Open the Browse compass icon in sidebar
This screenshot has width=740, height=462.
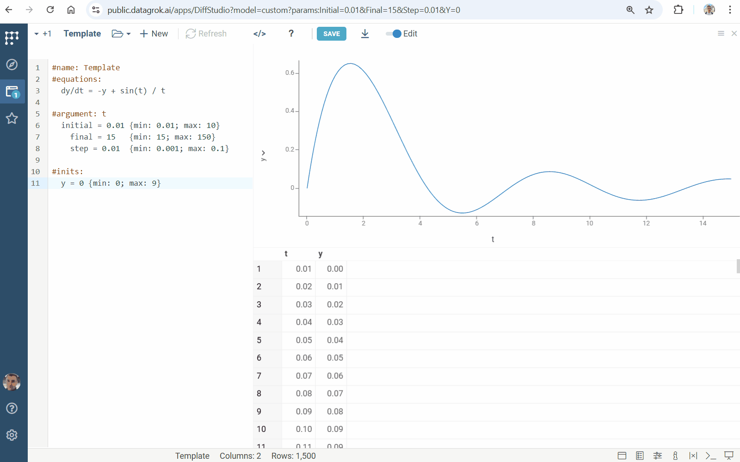pos(12,64)
